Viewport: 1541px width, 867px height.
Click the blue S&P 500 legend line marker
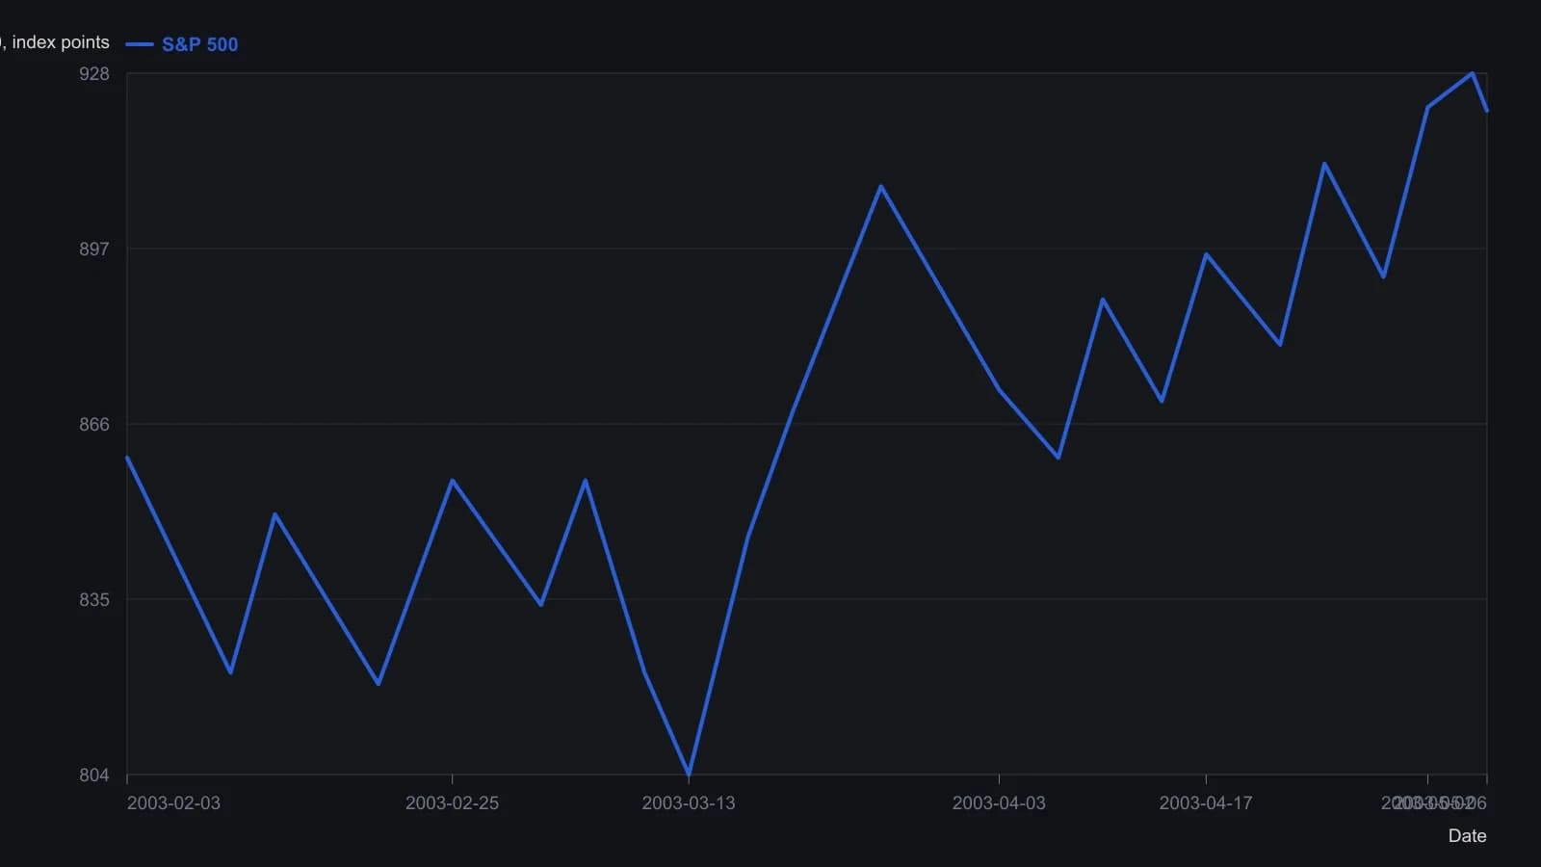pyautogui.click(x=140, y=44)
